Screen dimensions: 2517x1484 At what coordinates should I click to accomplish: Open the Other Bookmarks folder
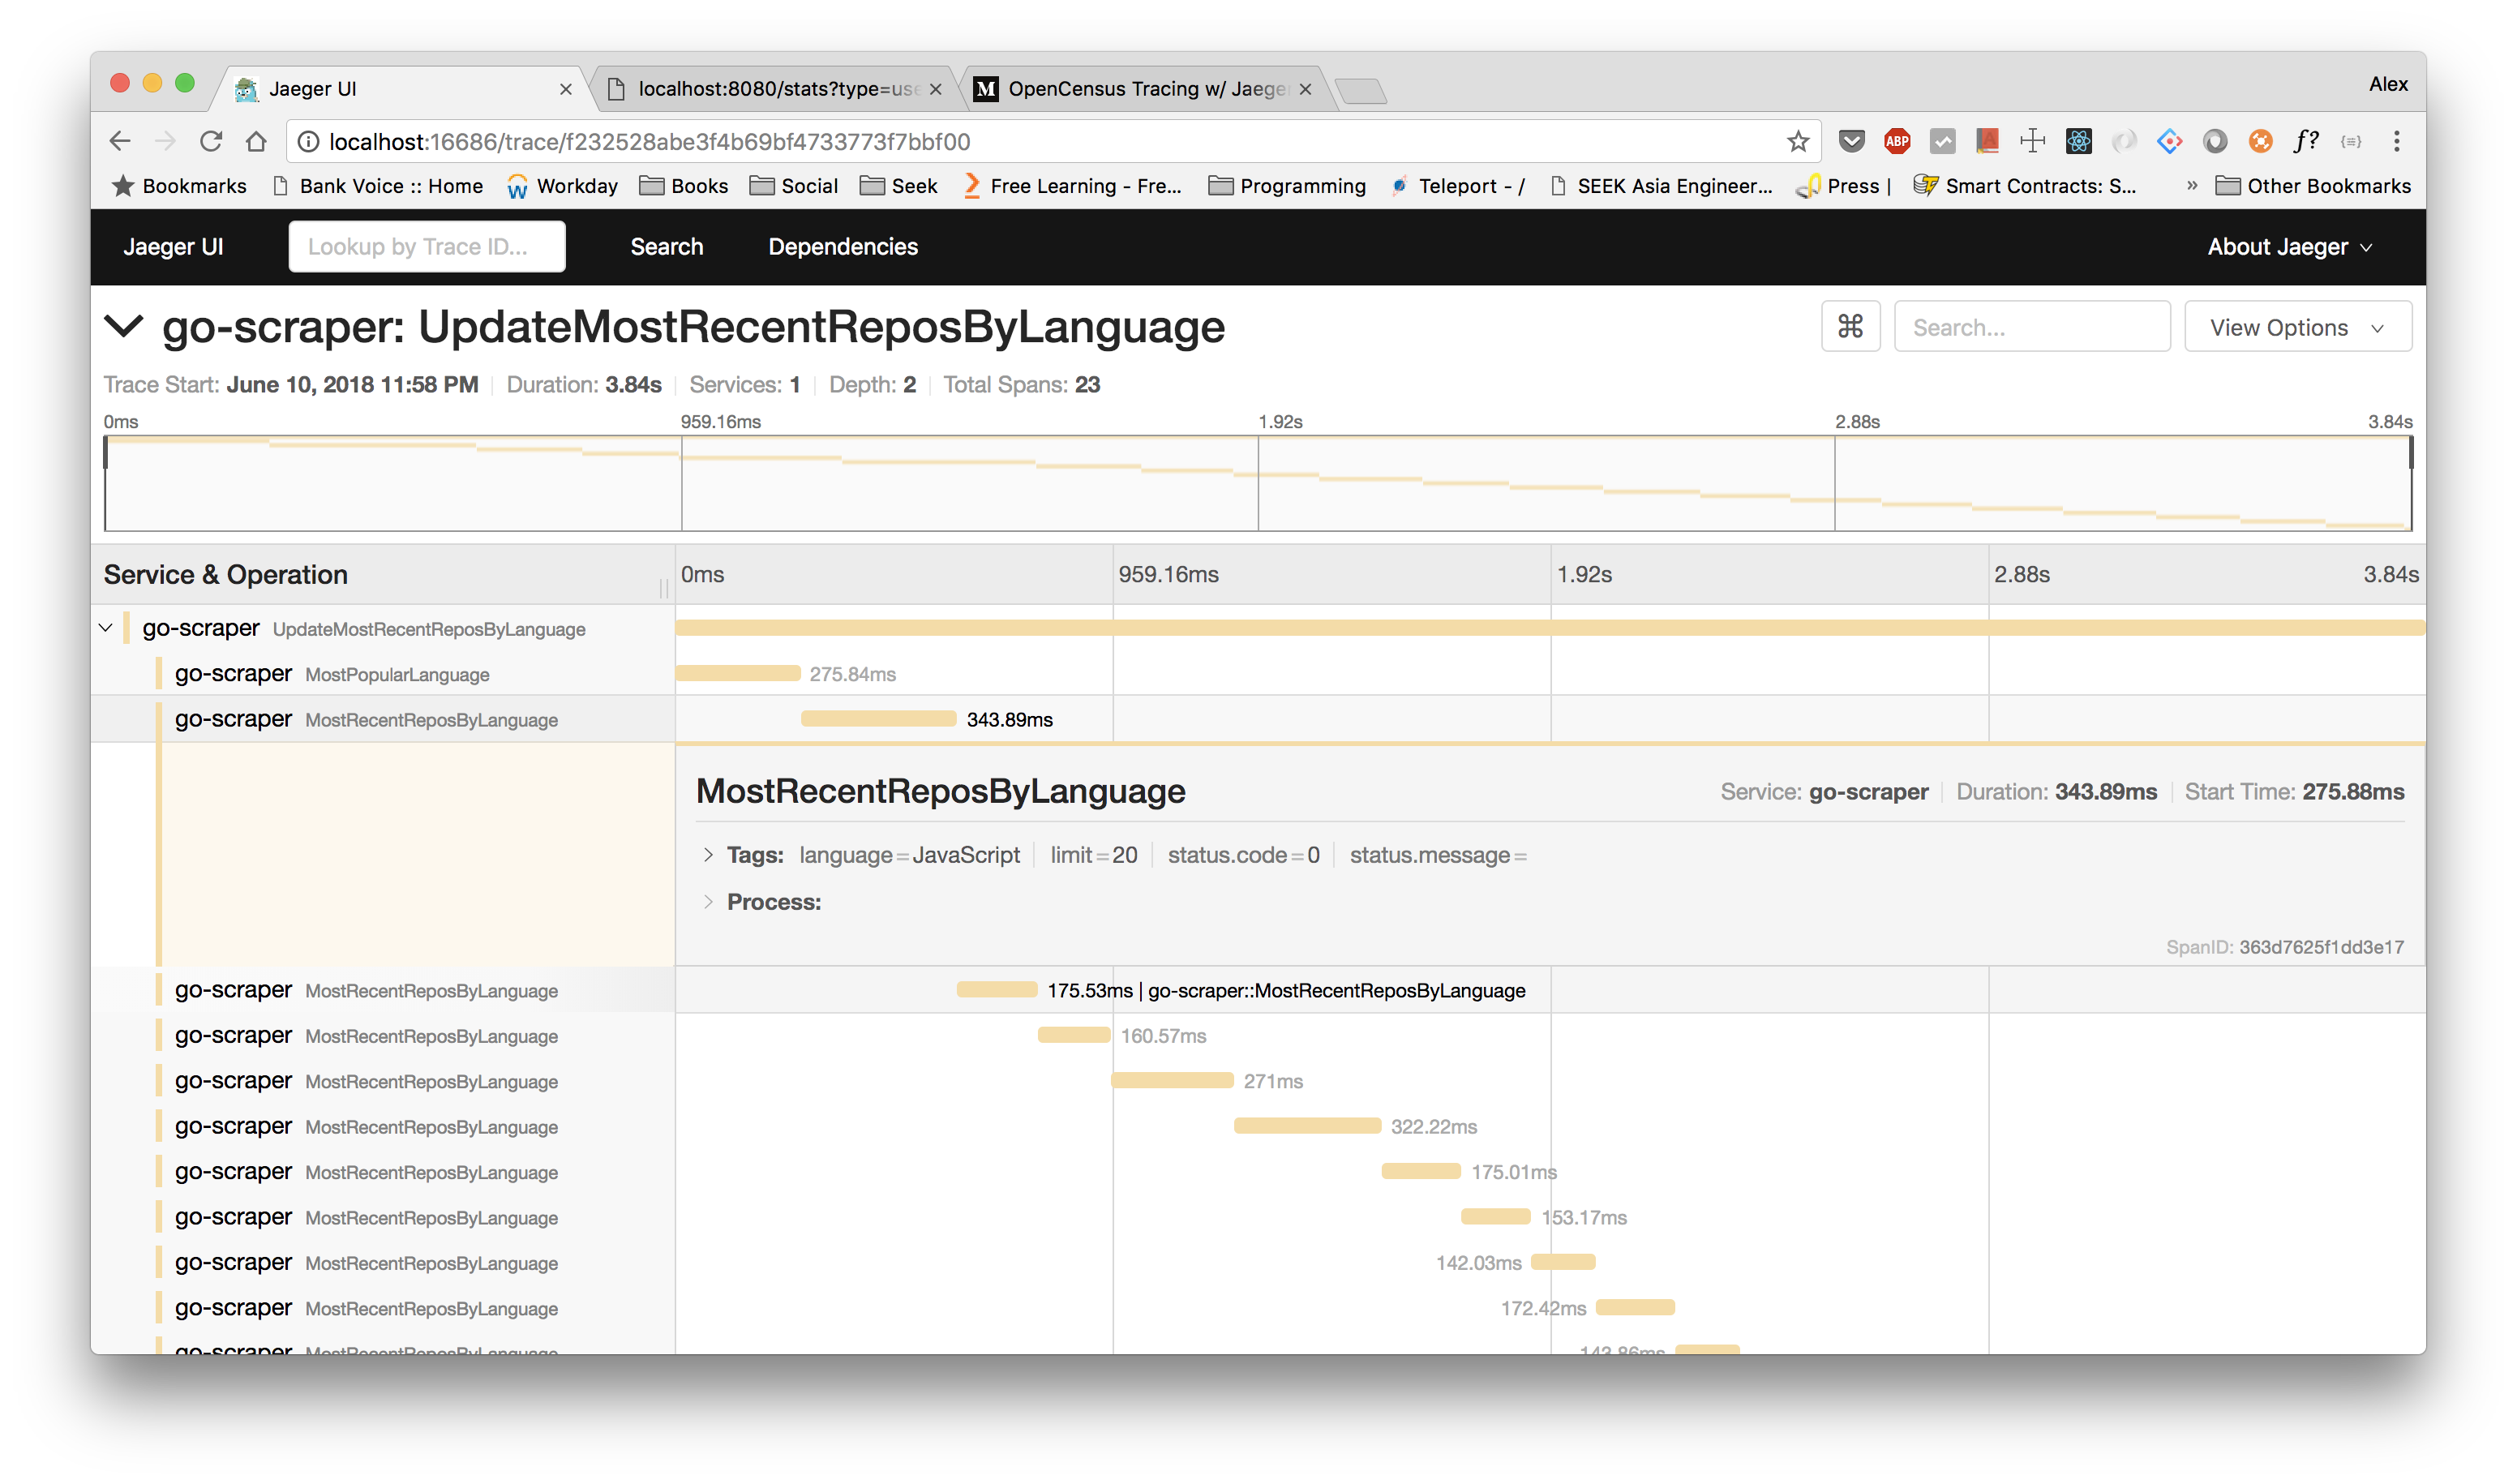coord(2313,186)
